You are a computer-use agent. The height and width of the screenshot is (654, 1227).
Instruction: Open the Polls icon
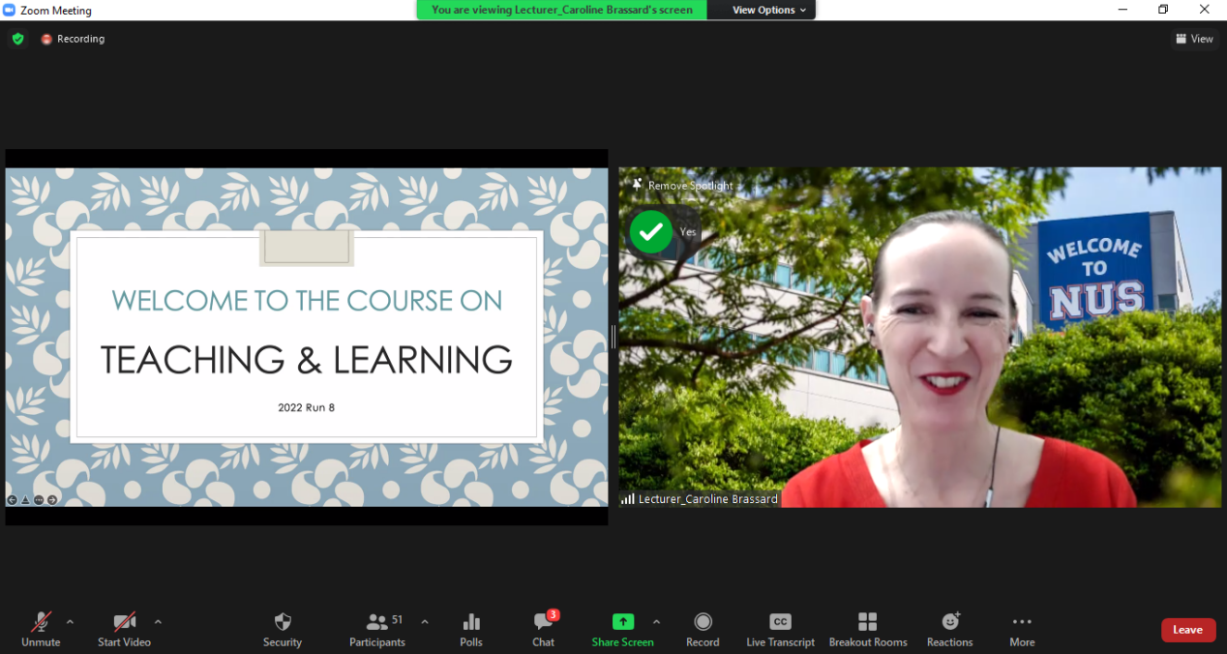(x=471, y=622)
